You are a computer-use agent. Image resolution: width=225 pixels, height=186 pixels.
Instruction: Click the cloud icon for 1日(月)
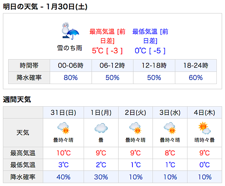[101, 128]
